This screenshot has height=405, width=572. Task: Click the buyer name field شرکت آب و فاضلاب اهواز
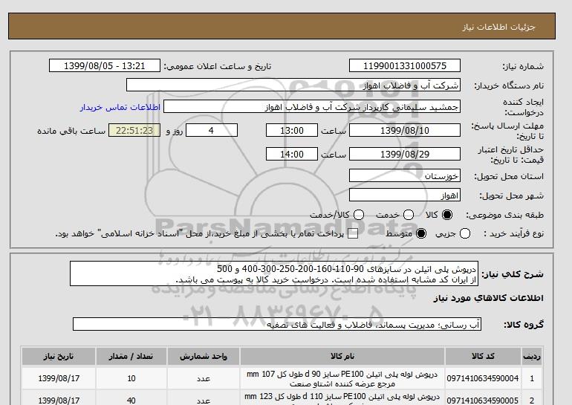click(293, 85)
